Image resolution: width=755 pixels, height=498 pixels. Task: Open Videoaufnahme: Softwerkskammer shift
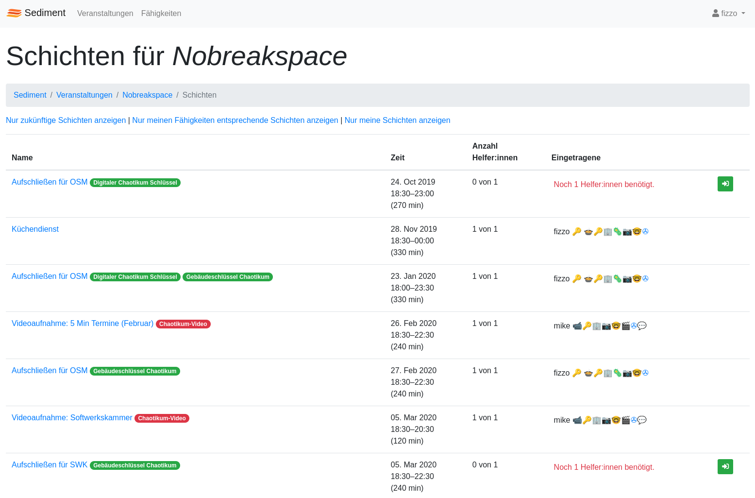72,418
